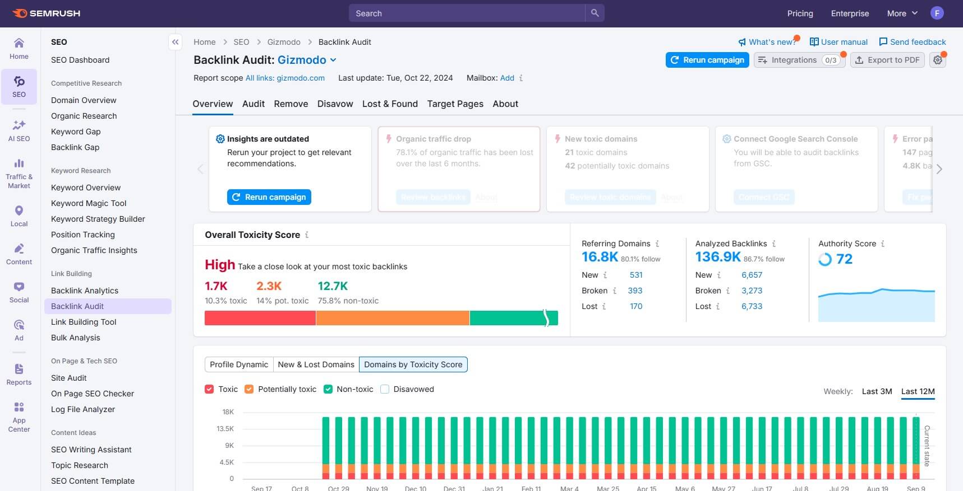The width and height of the screenshot is (963, 491).
Task: Open the App Center sidebar section
Action: coord(19,417)
